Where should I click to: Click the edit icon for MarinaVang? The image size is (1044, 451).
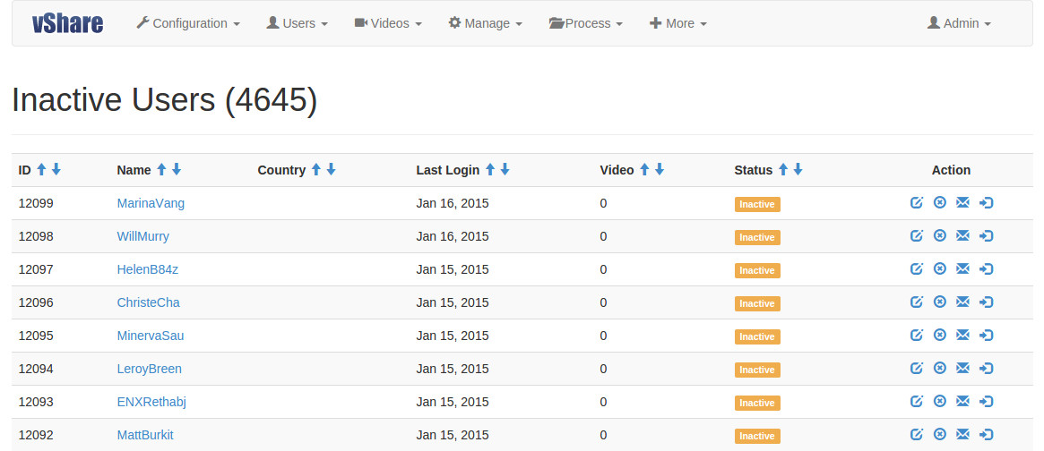(x=916, y=203)
